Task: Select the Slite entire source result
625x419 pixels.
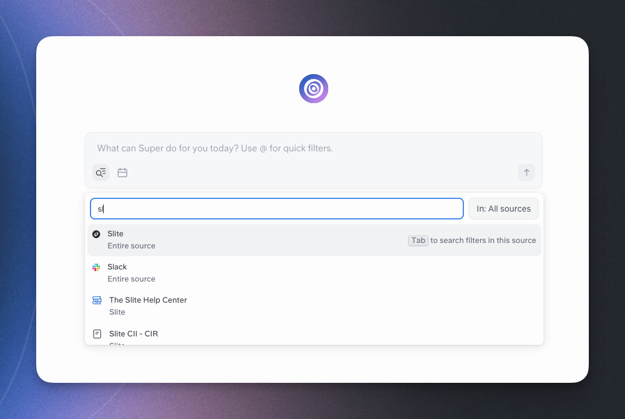Action: pos(314,240)
